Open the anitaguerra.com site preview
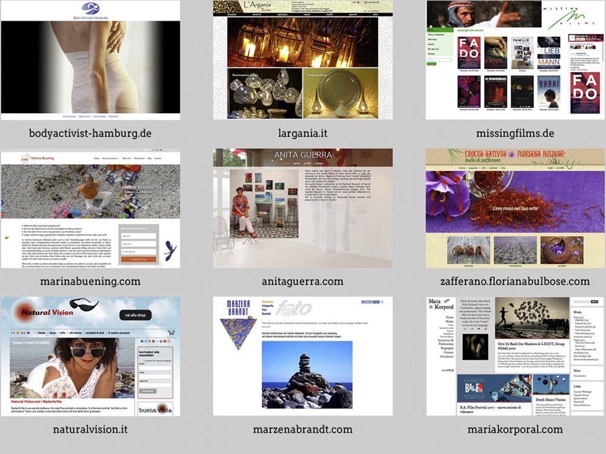The image size is (606, 454). click(x=302, y=208)
